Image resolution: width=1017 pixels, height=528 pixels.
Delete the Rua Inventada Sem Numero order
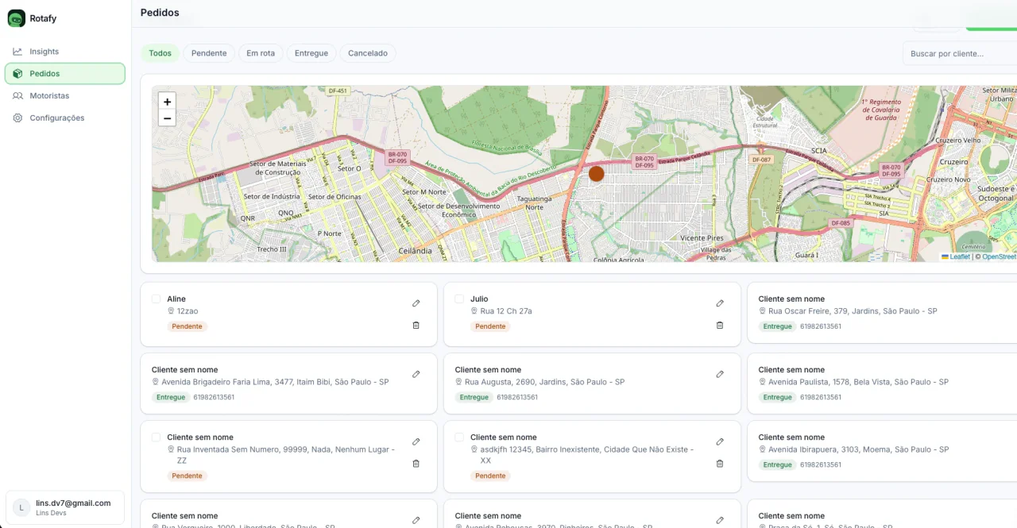tap(416, 464)
